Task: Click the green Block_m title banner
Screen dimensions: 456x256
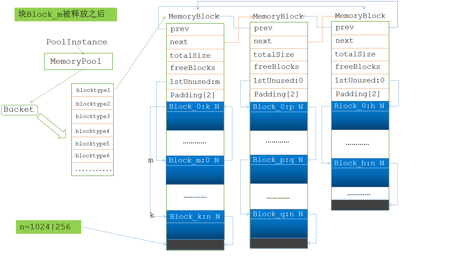Action: click(66, 14)
